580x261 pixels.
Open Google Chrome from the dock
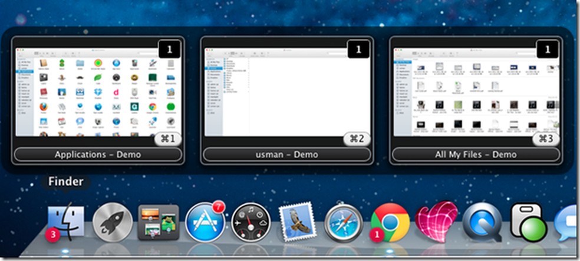(390, 223)
